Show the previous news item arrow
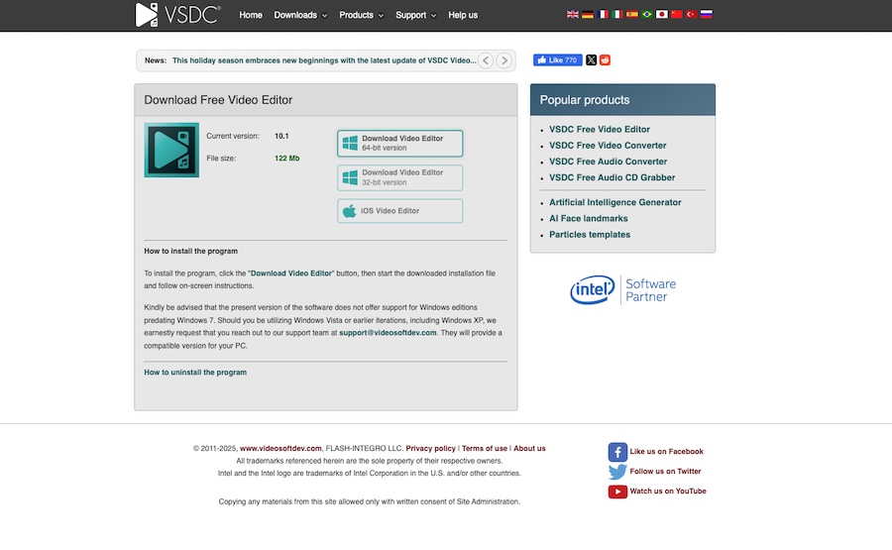 (486, 60)
